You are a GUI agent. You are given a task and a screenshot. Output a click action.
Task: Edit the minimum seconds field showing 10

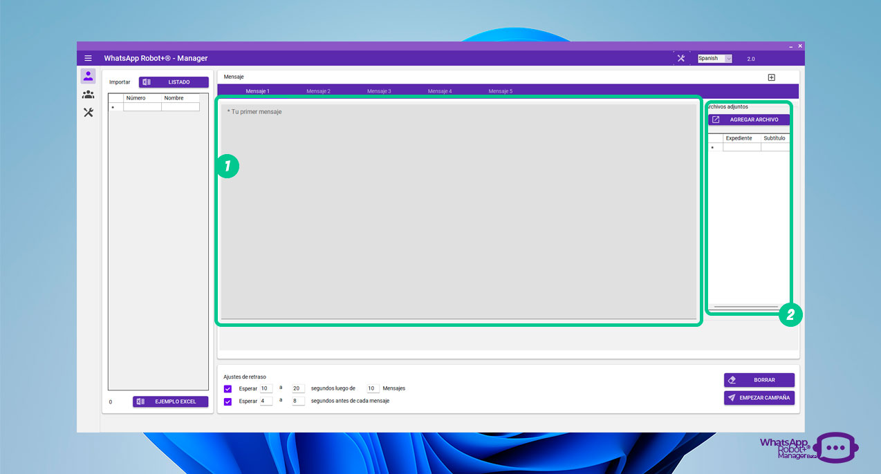[266, 388]
